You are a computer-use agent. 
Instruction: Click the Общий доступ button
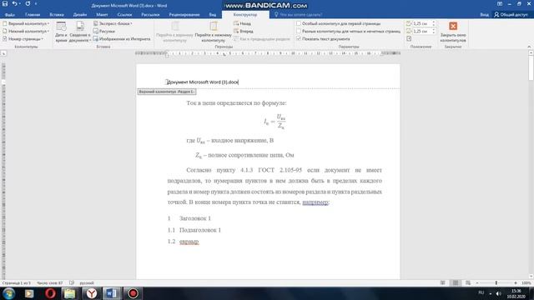coord(511,15)
